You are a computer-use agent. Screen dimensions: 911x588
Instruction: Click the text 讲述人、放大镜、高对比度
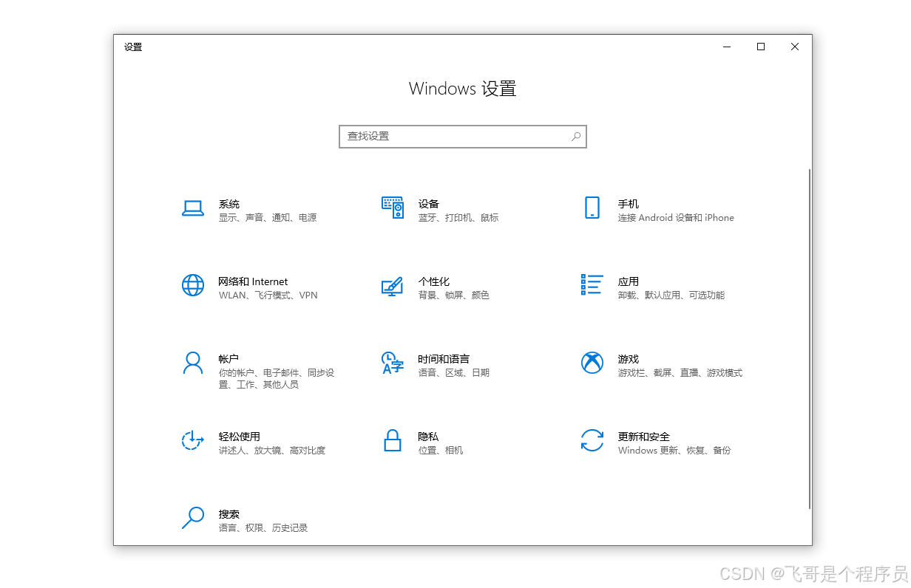point(272,451)
